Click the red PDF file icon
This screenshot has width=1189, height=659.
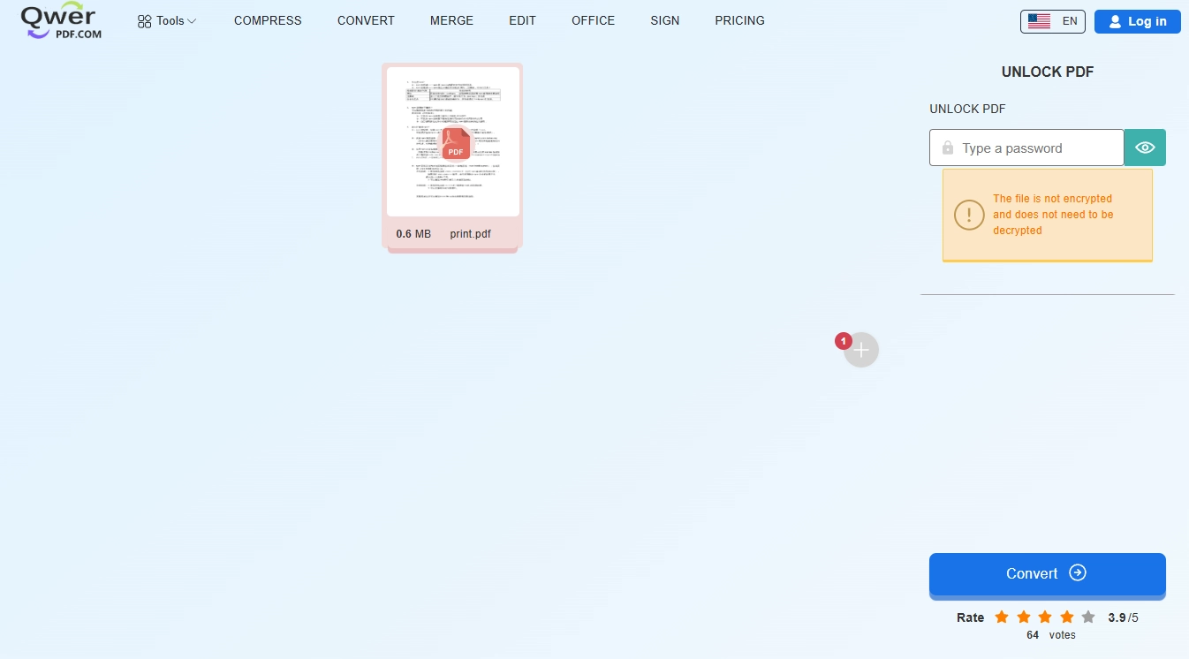[456, 143]
